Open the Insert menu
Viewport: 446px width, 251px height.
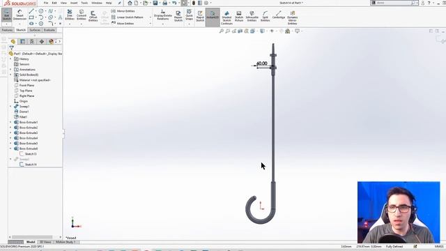(74, 3)
